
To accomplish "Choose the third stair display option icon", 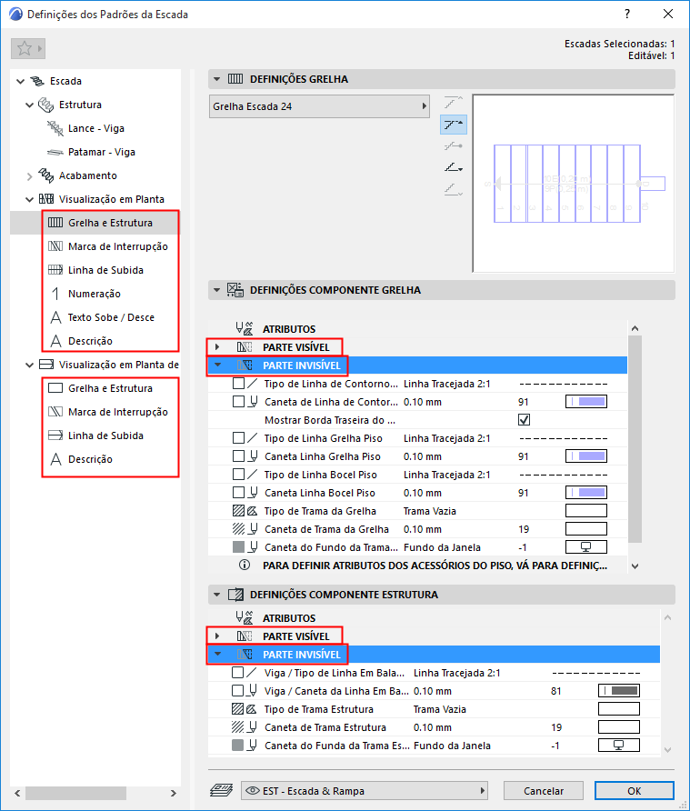I will tap(453, 146).
